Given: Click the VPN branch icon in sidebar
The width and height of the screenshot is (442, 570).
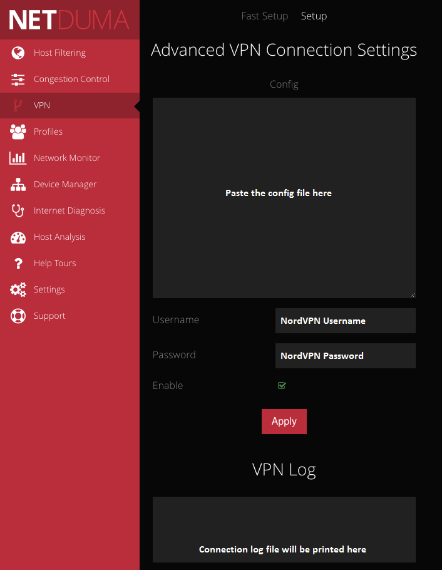Looking at the screenshot, I should point(18,105).
